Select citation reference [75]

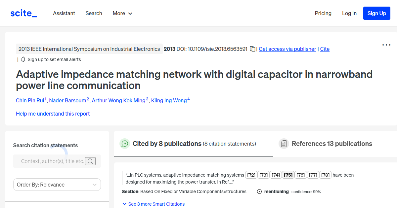click(x=288, y=175)
